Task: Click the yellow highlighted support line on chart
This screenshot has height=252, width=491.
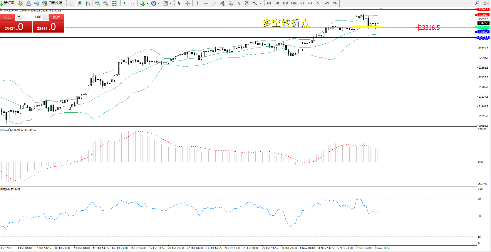Action: point(366,27)
